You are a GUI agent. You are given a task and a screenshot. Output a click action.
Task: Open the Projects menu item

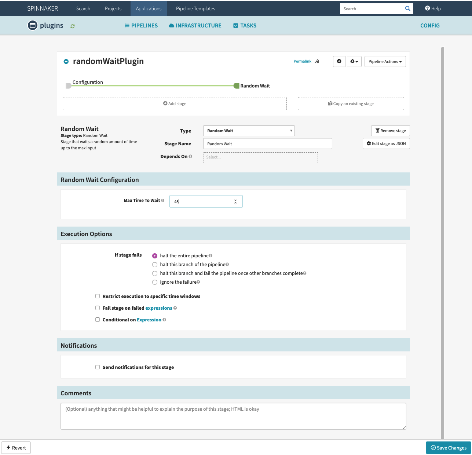113,8
